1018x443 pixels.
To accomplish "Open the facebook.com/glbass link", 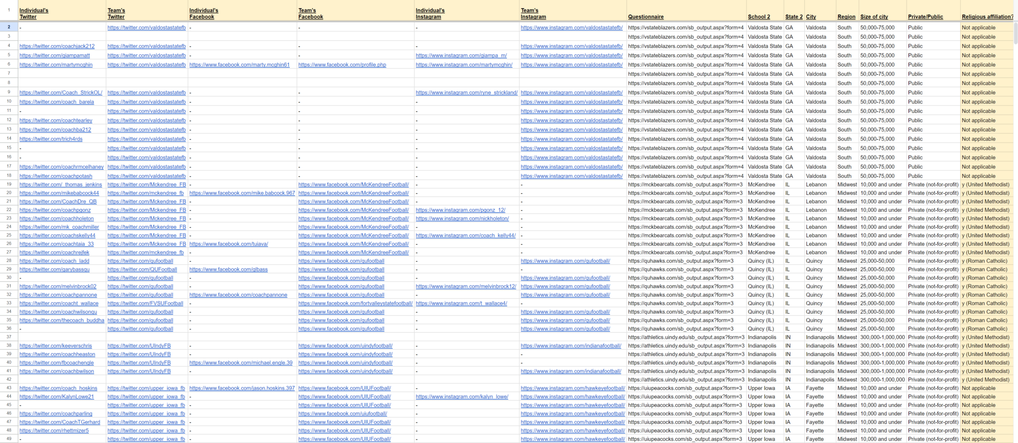I will coord(229,269).
